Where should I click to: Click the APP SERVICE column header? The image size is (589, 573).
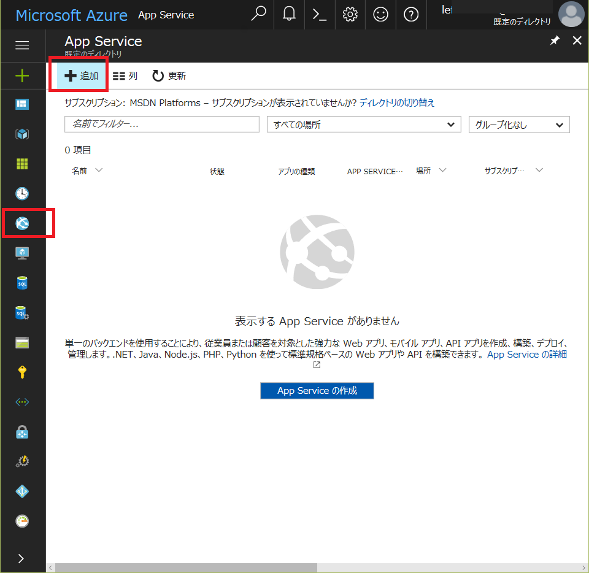pyautogui.click(x=374, y=172)
